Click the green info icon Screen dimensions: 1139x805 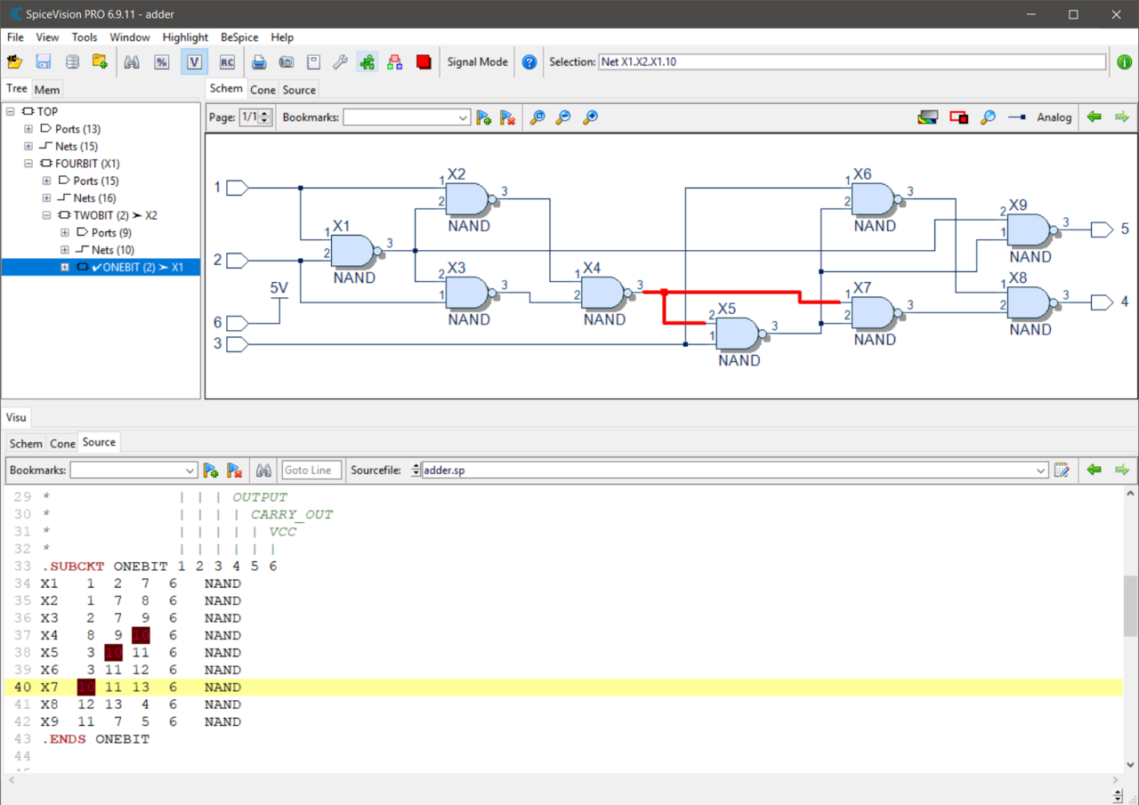(x=1124, y=62)
